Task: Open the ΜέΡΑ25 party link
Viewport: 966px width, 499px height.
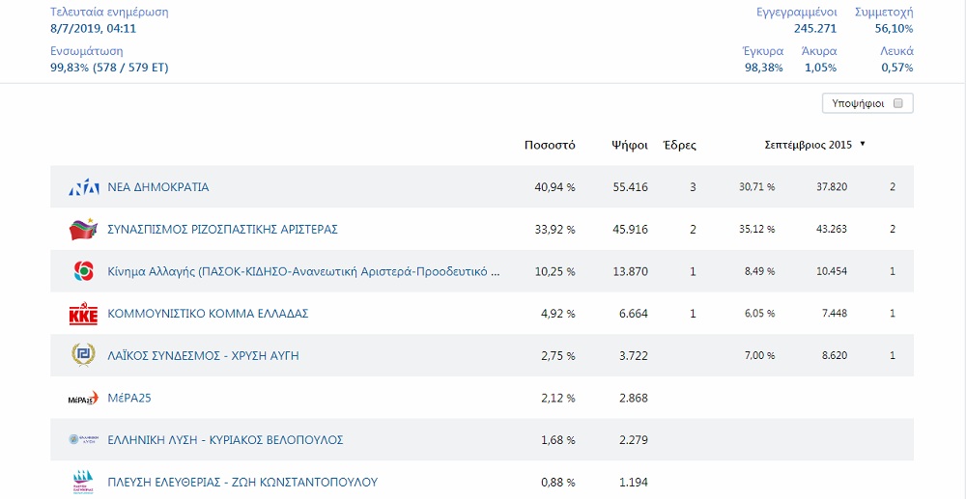Action: [x=129, y=398]
